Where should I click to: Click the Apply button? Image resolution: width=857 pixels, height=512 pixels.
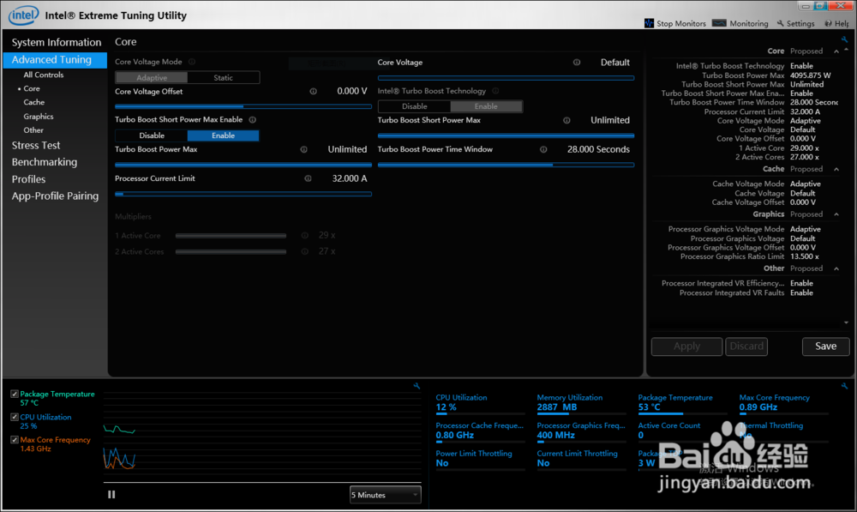pos(686,346)
